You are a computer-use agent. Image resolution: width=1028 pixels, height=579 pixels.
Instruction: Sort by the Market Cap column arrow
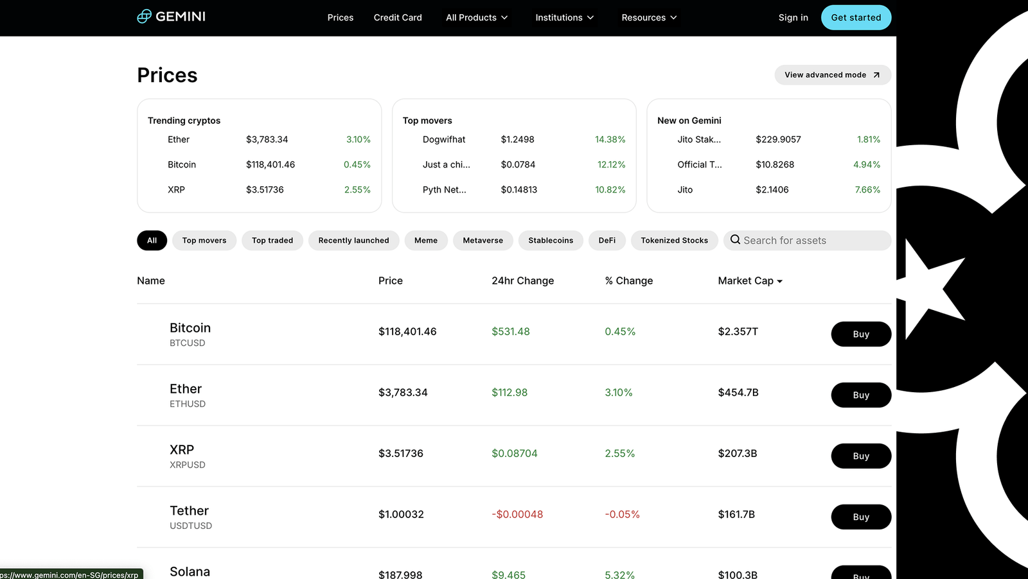[779, 282]
